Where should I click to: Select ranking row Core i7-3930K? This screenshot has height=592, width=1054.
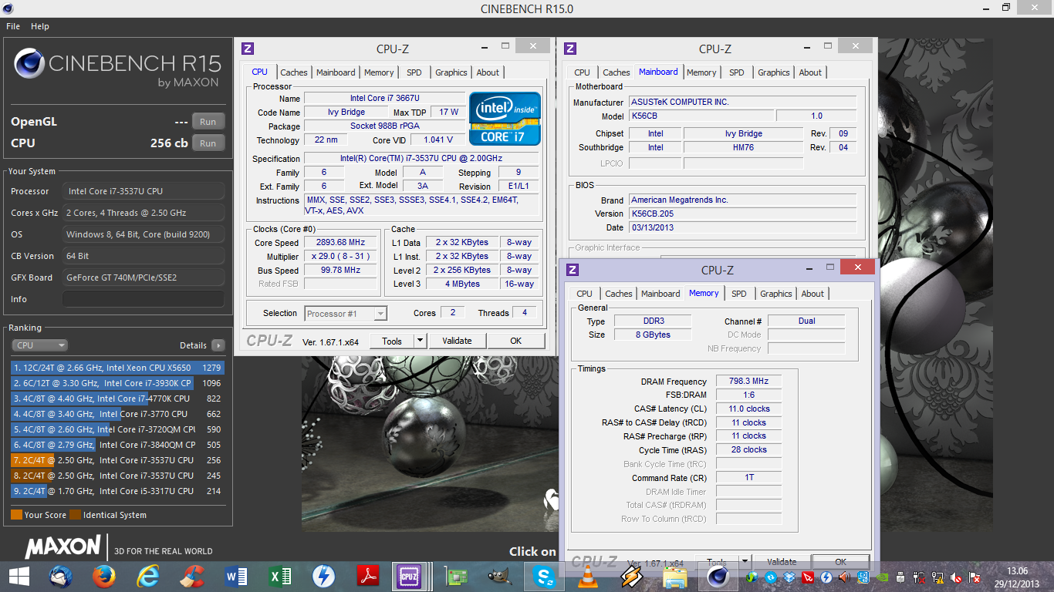[x=118, y=383]
